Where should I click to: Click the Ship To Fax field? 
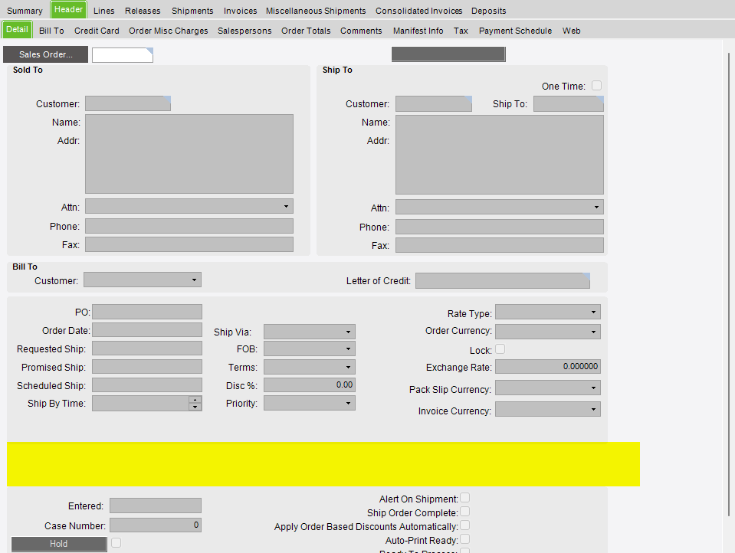500,245
